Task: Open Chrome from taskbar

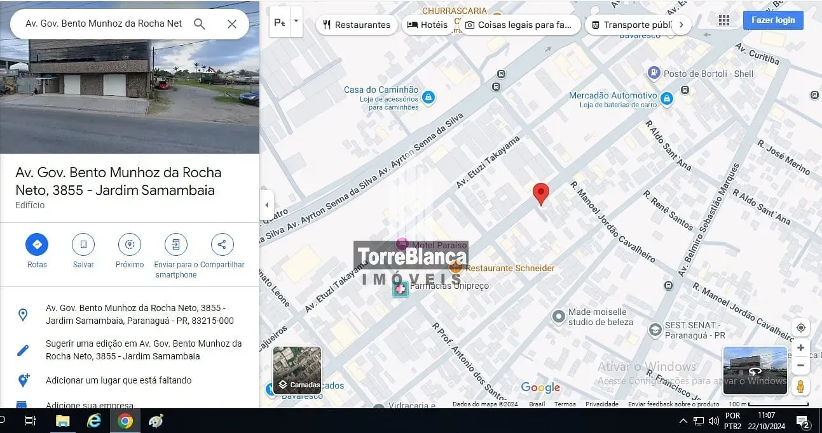Action: pyautogui.click(x=125, y=420)
